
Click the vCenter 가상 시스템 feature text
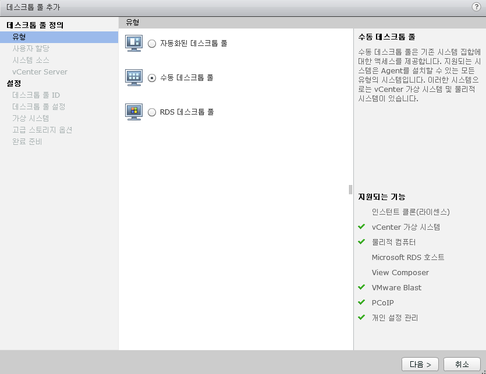(x=406, y=227)
